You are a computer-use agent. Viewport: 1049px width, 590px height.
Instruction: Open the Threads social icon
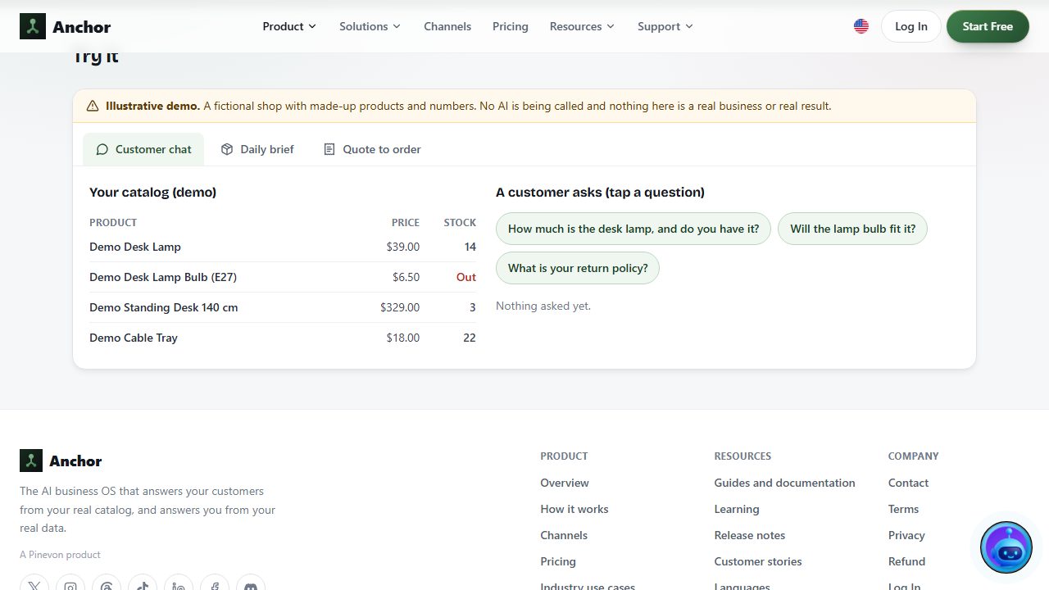click(x=107, y=587)
